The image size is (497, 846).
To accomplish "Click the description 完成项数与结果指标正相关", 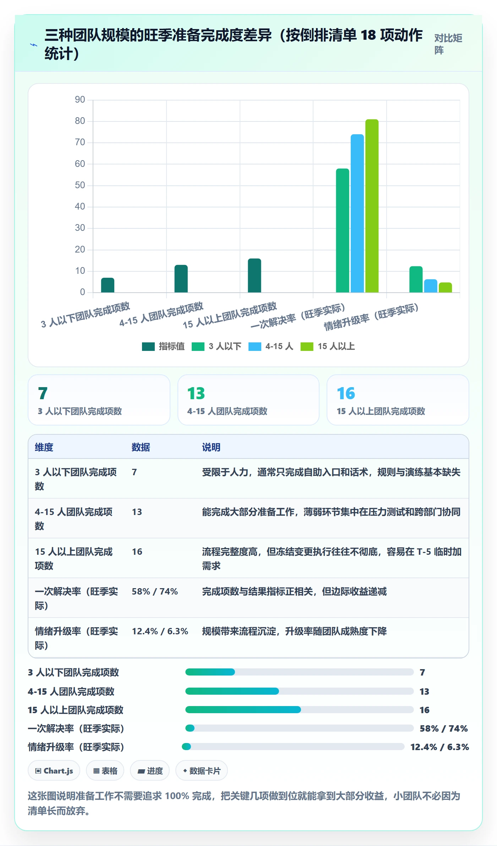I will pyautogui.click(x=294, y=591).
